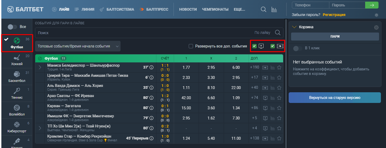The height and width of the screenshot is (148, 386).
Task: Click the Телефон input field
Action: pyautogui.click(x=310, y=5)
